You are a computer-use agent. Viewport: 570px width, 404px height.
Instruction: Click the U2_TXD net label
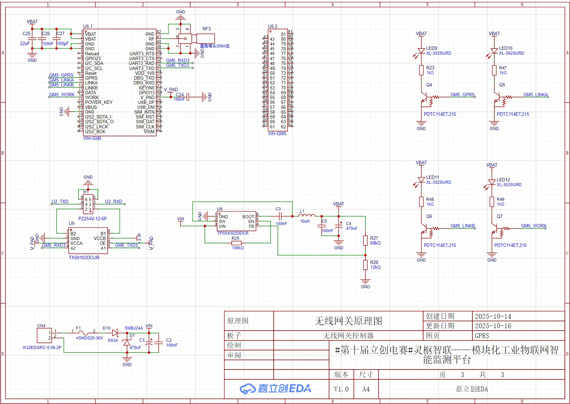60,201
